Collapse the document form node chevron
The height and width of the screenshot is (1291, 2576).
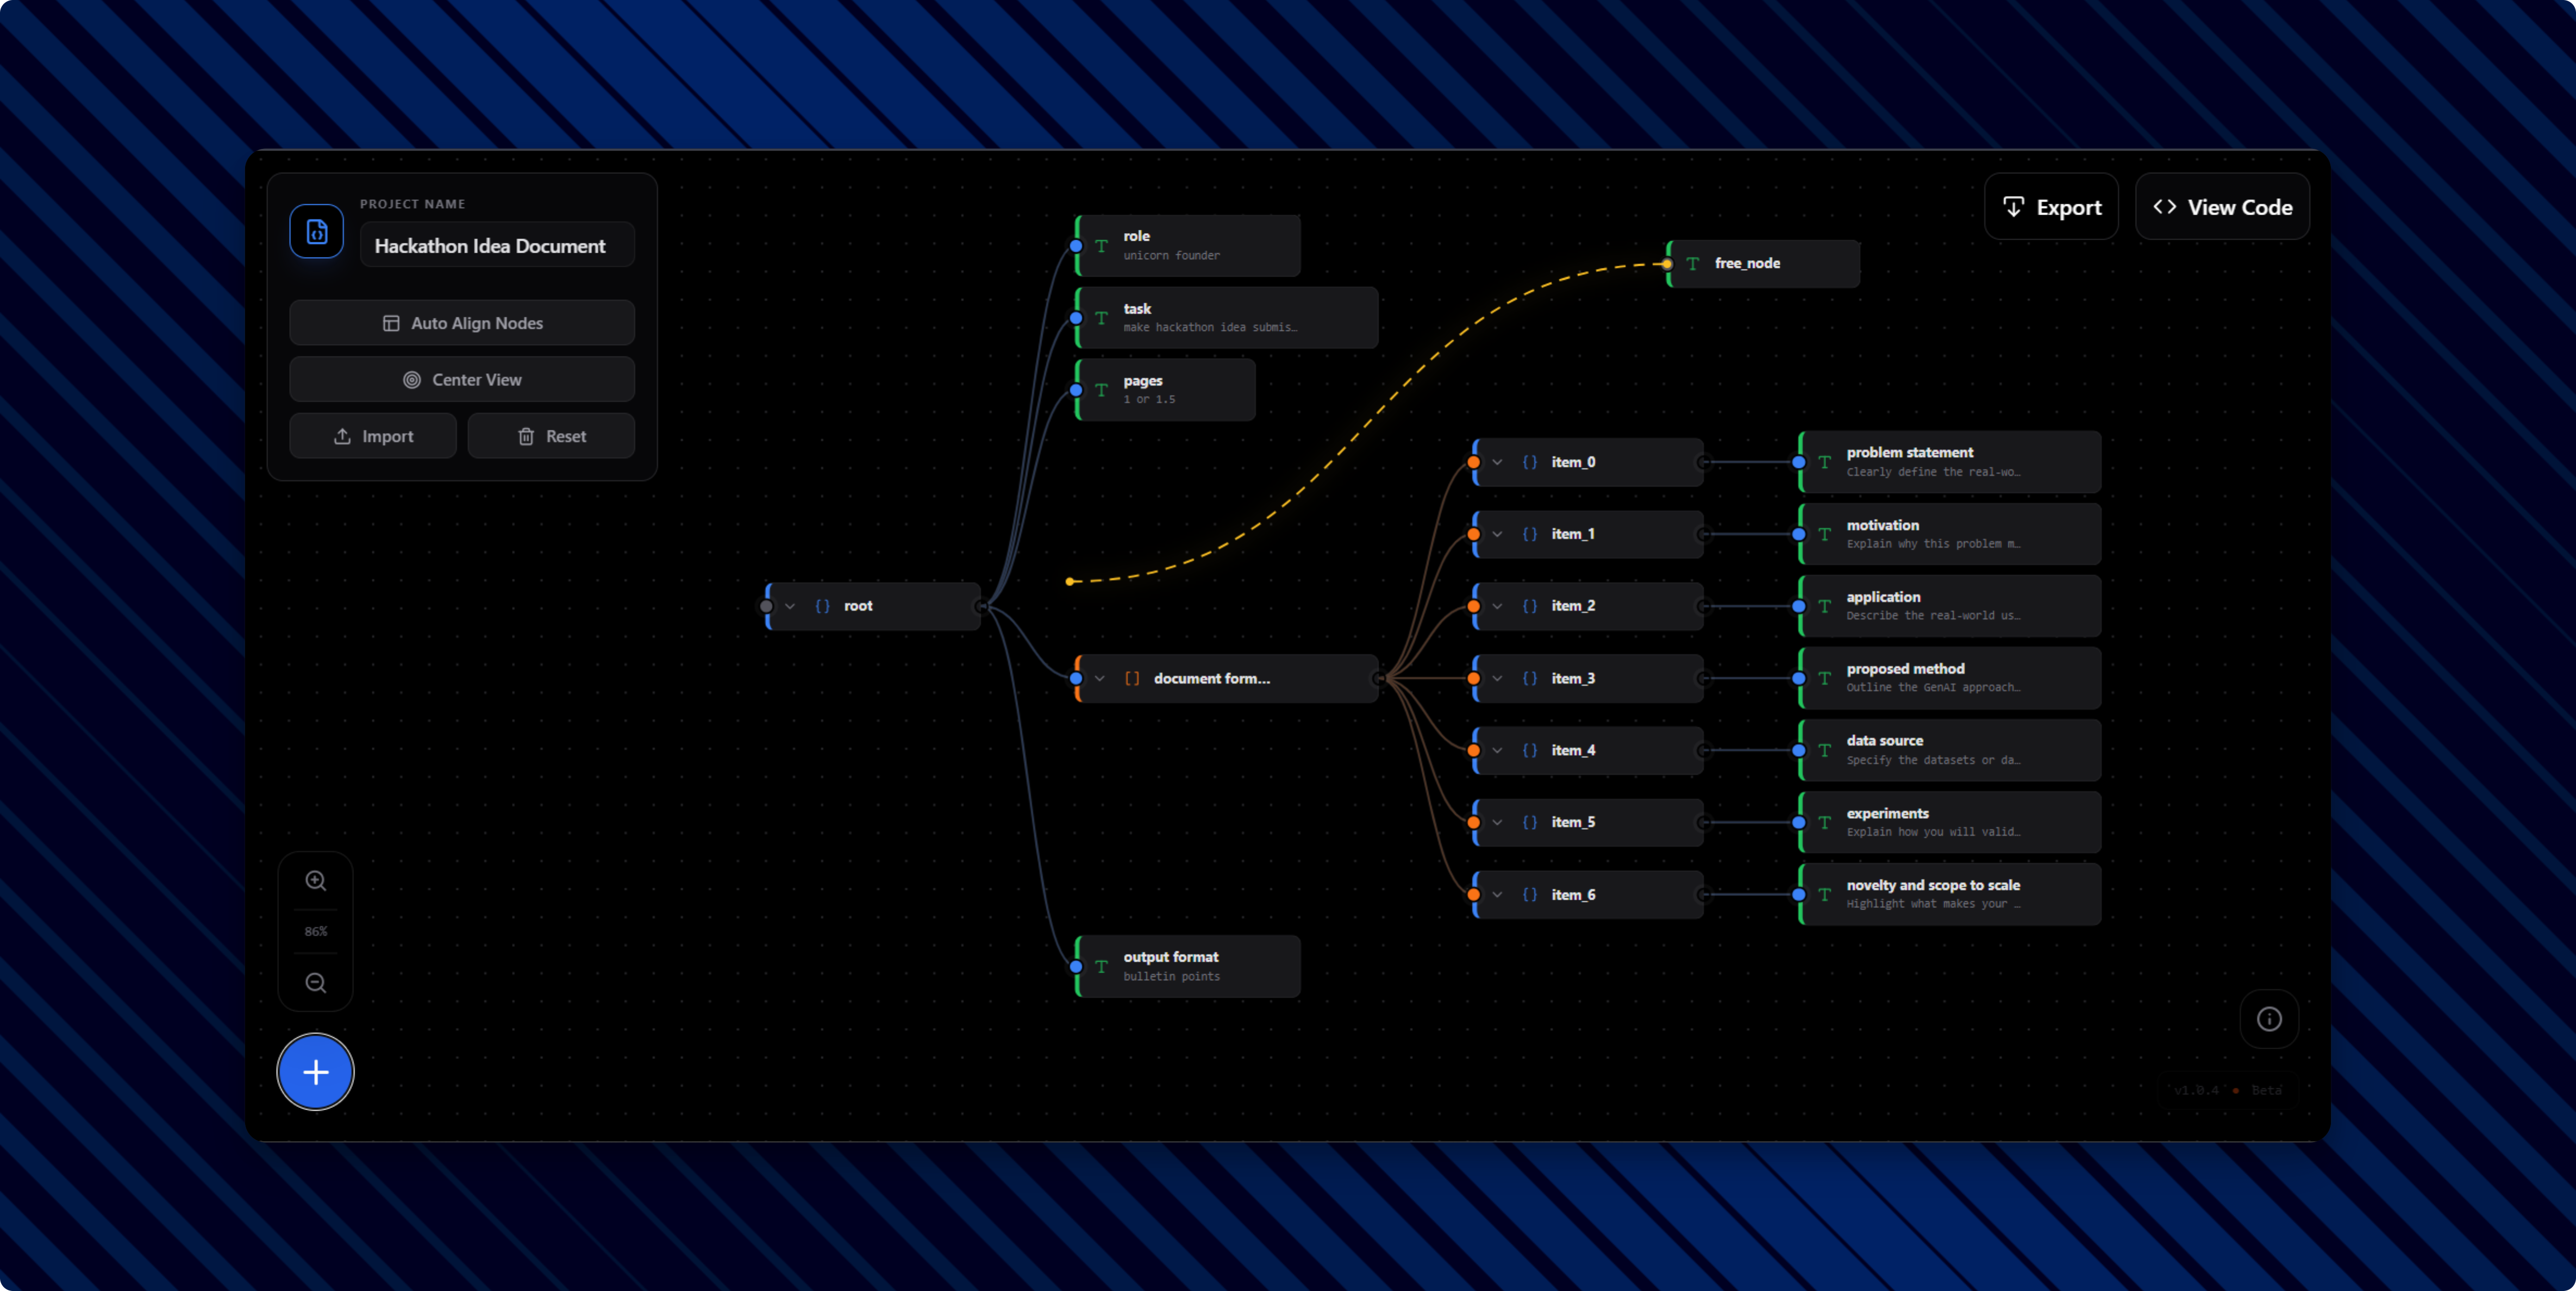(x=1100, y=678)
